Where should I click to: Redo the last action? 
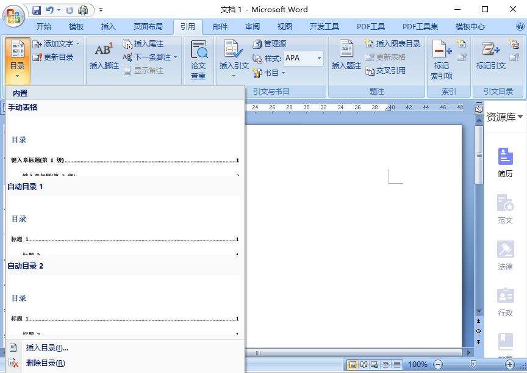(70, 10)
